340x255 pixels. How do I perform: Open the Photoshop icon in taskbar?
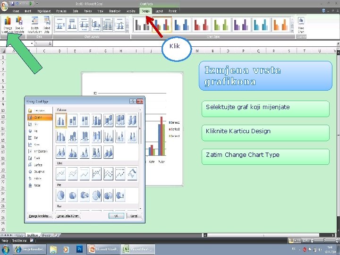[79, 249]
